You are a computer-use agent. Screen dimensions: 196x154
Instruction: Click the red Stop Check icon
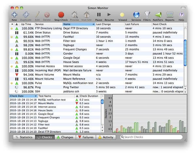(x=61, y=15)
